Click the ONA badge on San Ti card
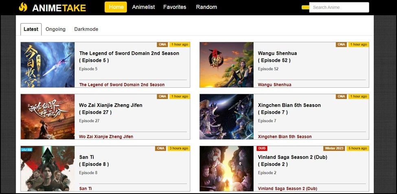This screenshot has height=194, width=397. tap(160, 148)
